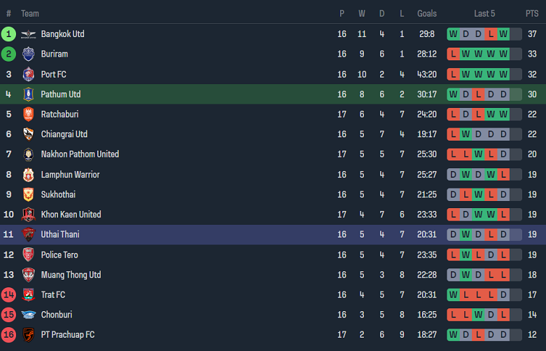Select the Nakhon Pathom United name

click(x=80, y=154)
